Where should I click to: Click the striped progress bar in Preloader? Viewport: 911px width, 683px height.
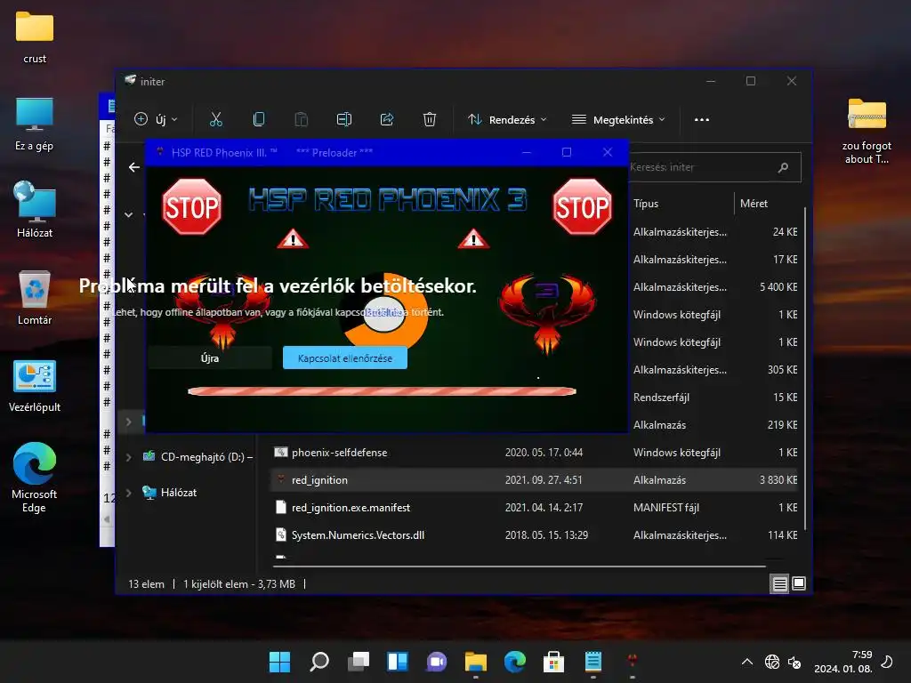(x=382, y=391)
